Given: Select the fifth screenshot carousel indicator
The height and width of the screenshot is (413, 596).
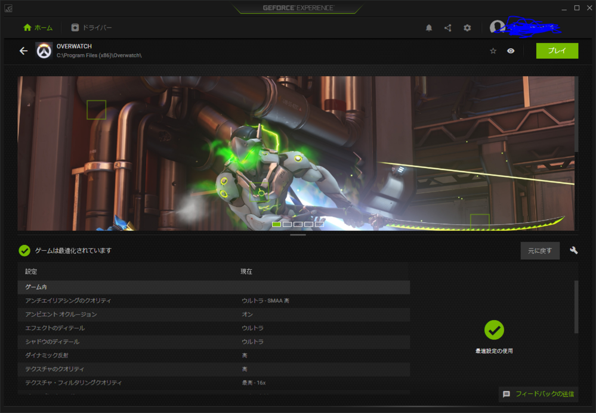Looking at the screenshot, I should click(319, 224).
